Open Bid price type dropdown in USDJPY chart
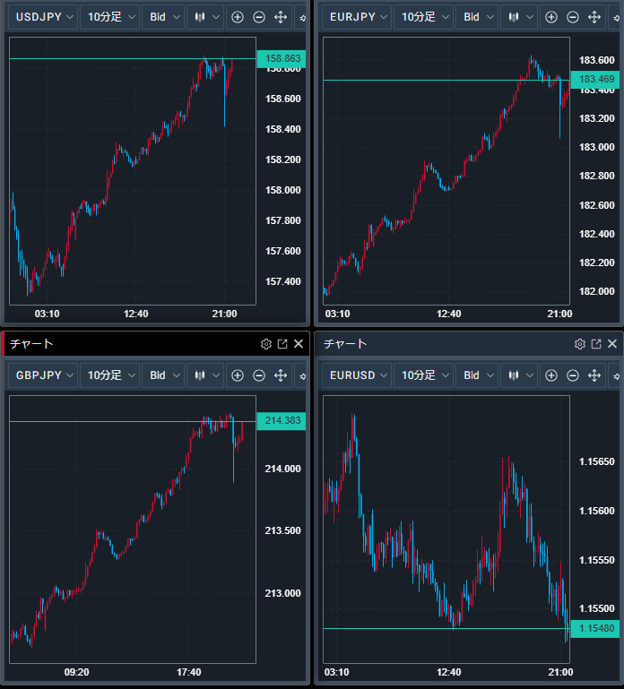Viewport: 624px width, 689px height. pos(163,17)
